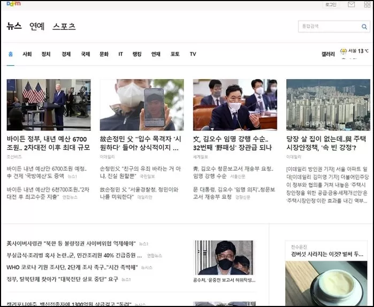This screenshot has height=307, width=374.
Task: Open the 이데일리 방인권 기자 summary text
Action: click(x=327, y=185)
